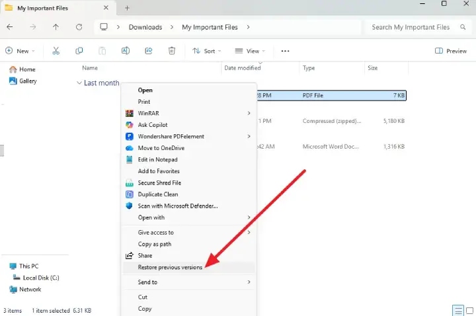Click the WinRAR icon in context menu

click(x=130, y=113)
